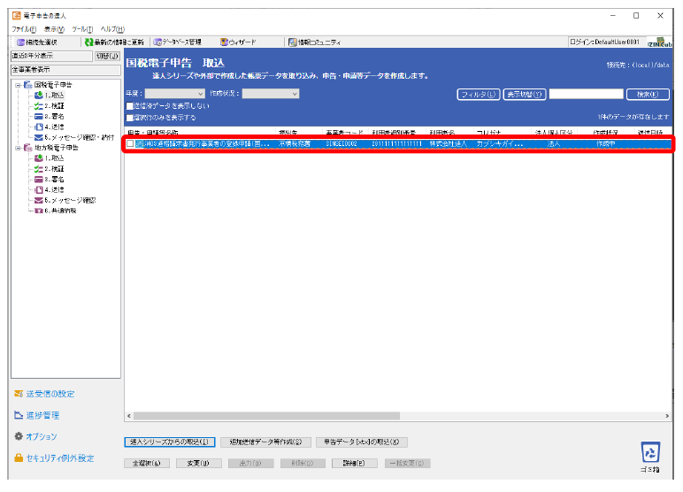Refresh with 最新の情報に更新

(x=114, y=42)
